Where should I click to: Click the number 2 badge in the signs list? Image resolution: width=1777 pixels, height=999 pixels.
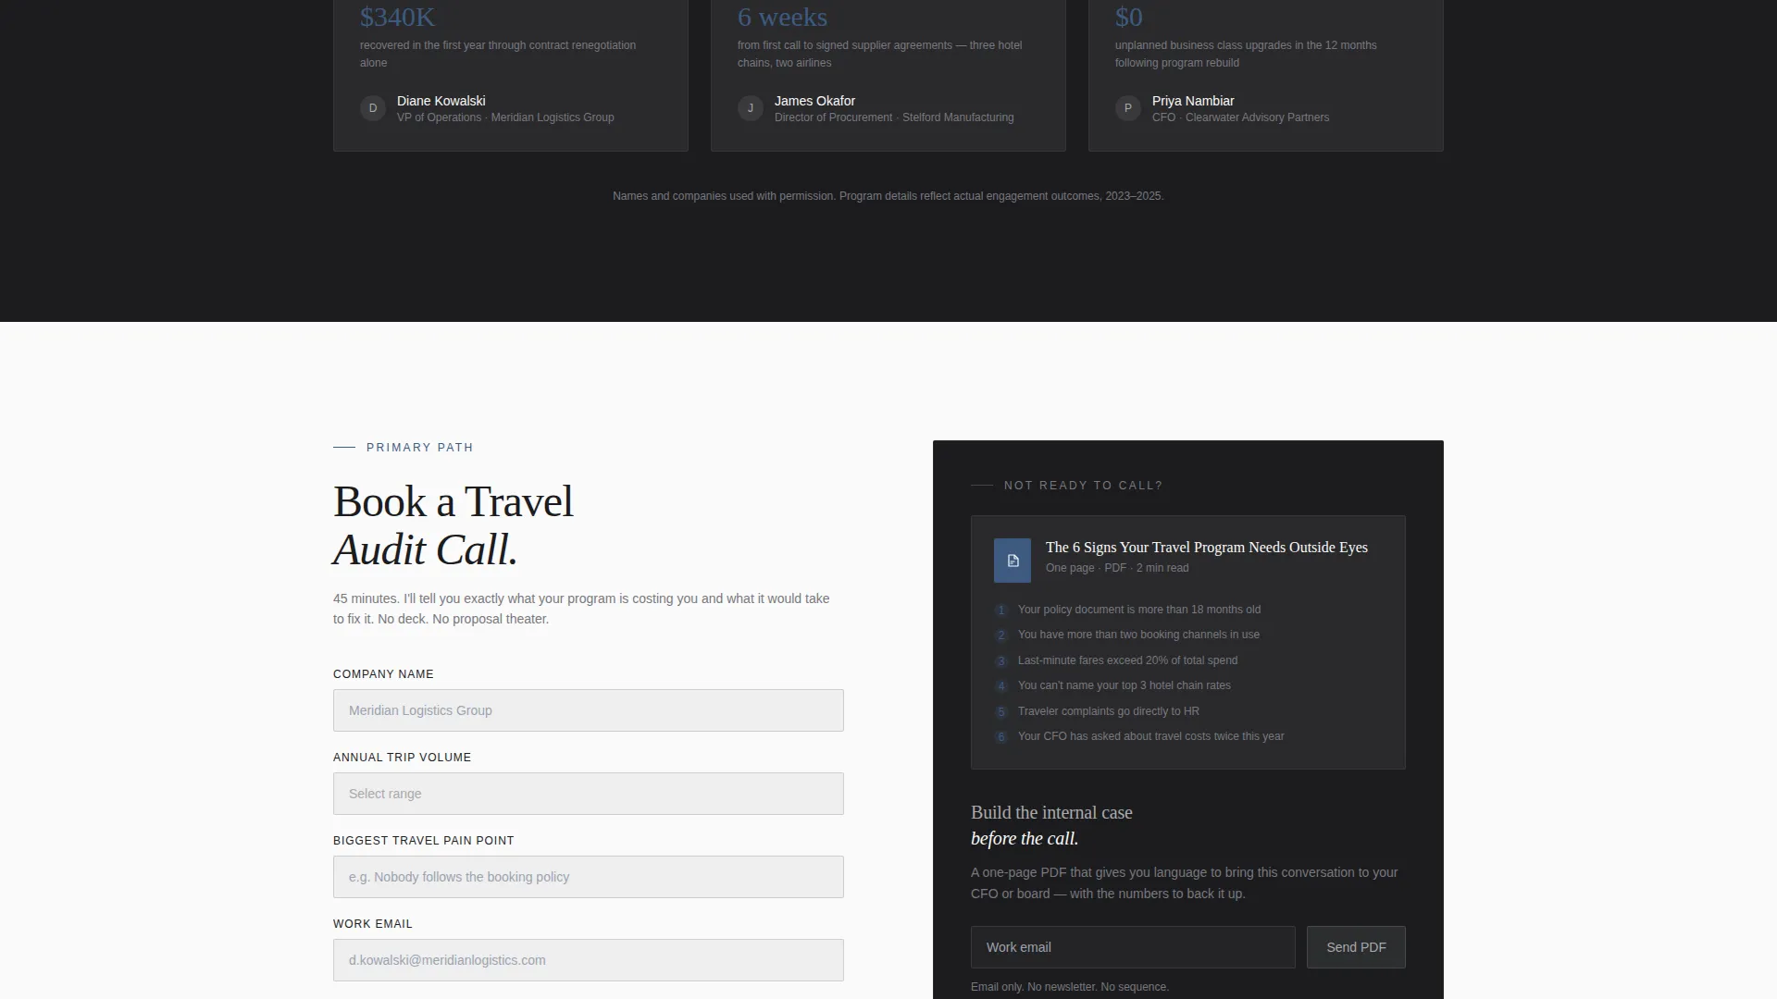(x=1001, y=635)
